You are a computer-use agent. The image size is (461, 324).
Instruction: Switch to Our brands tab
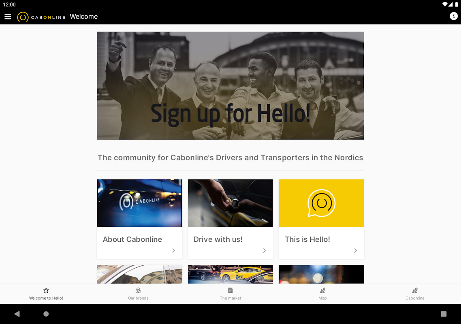point(138,294)
